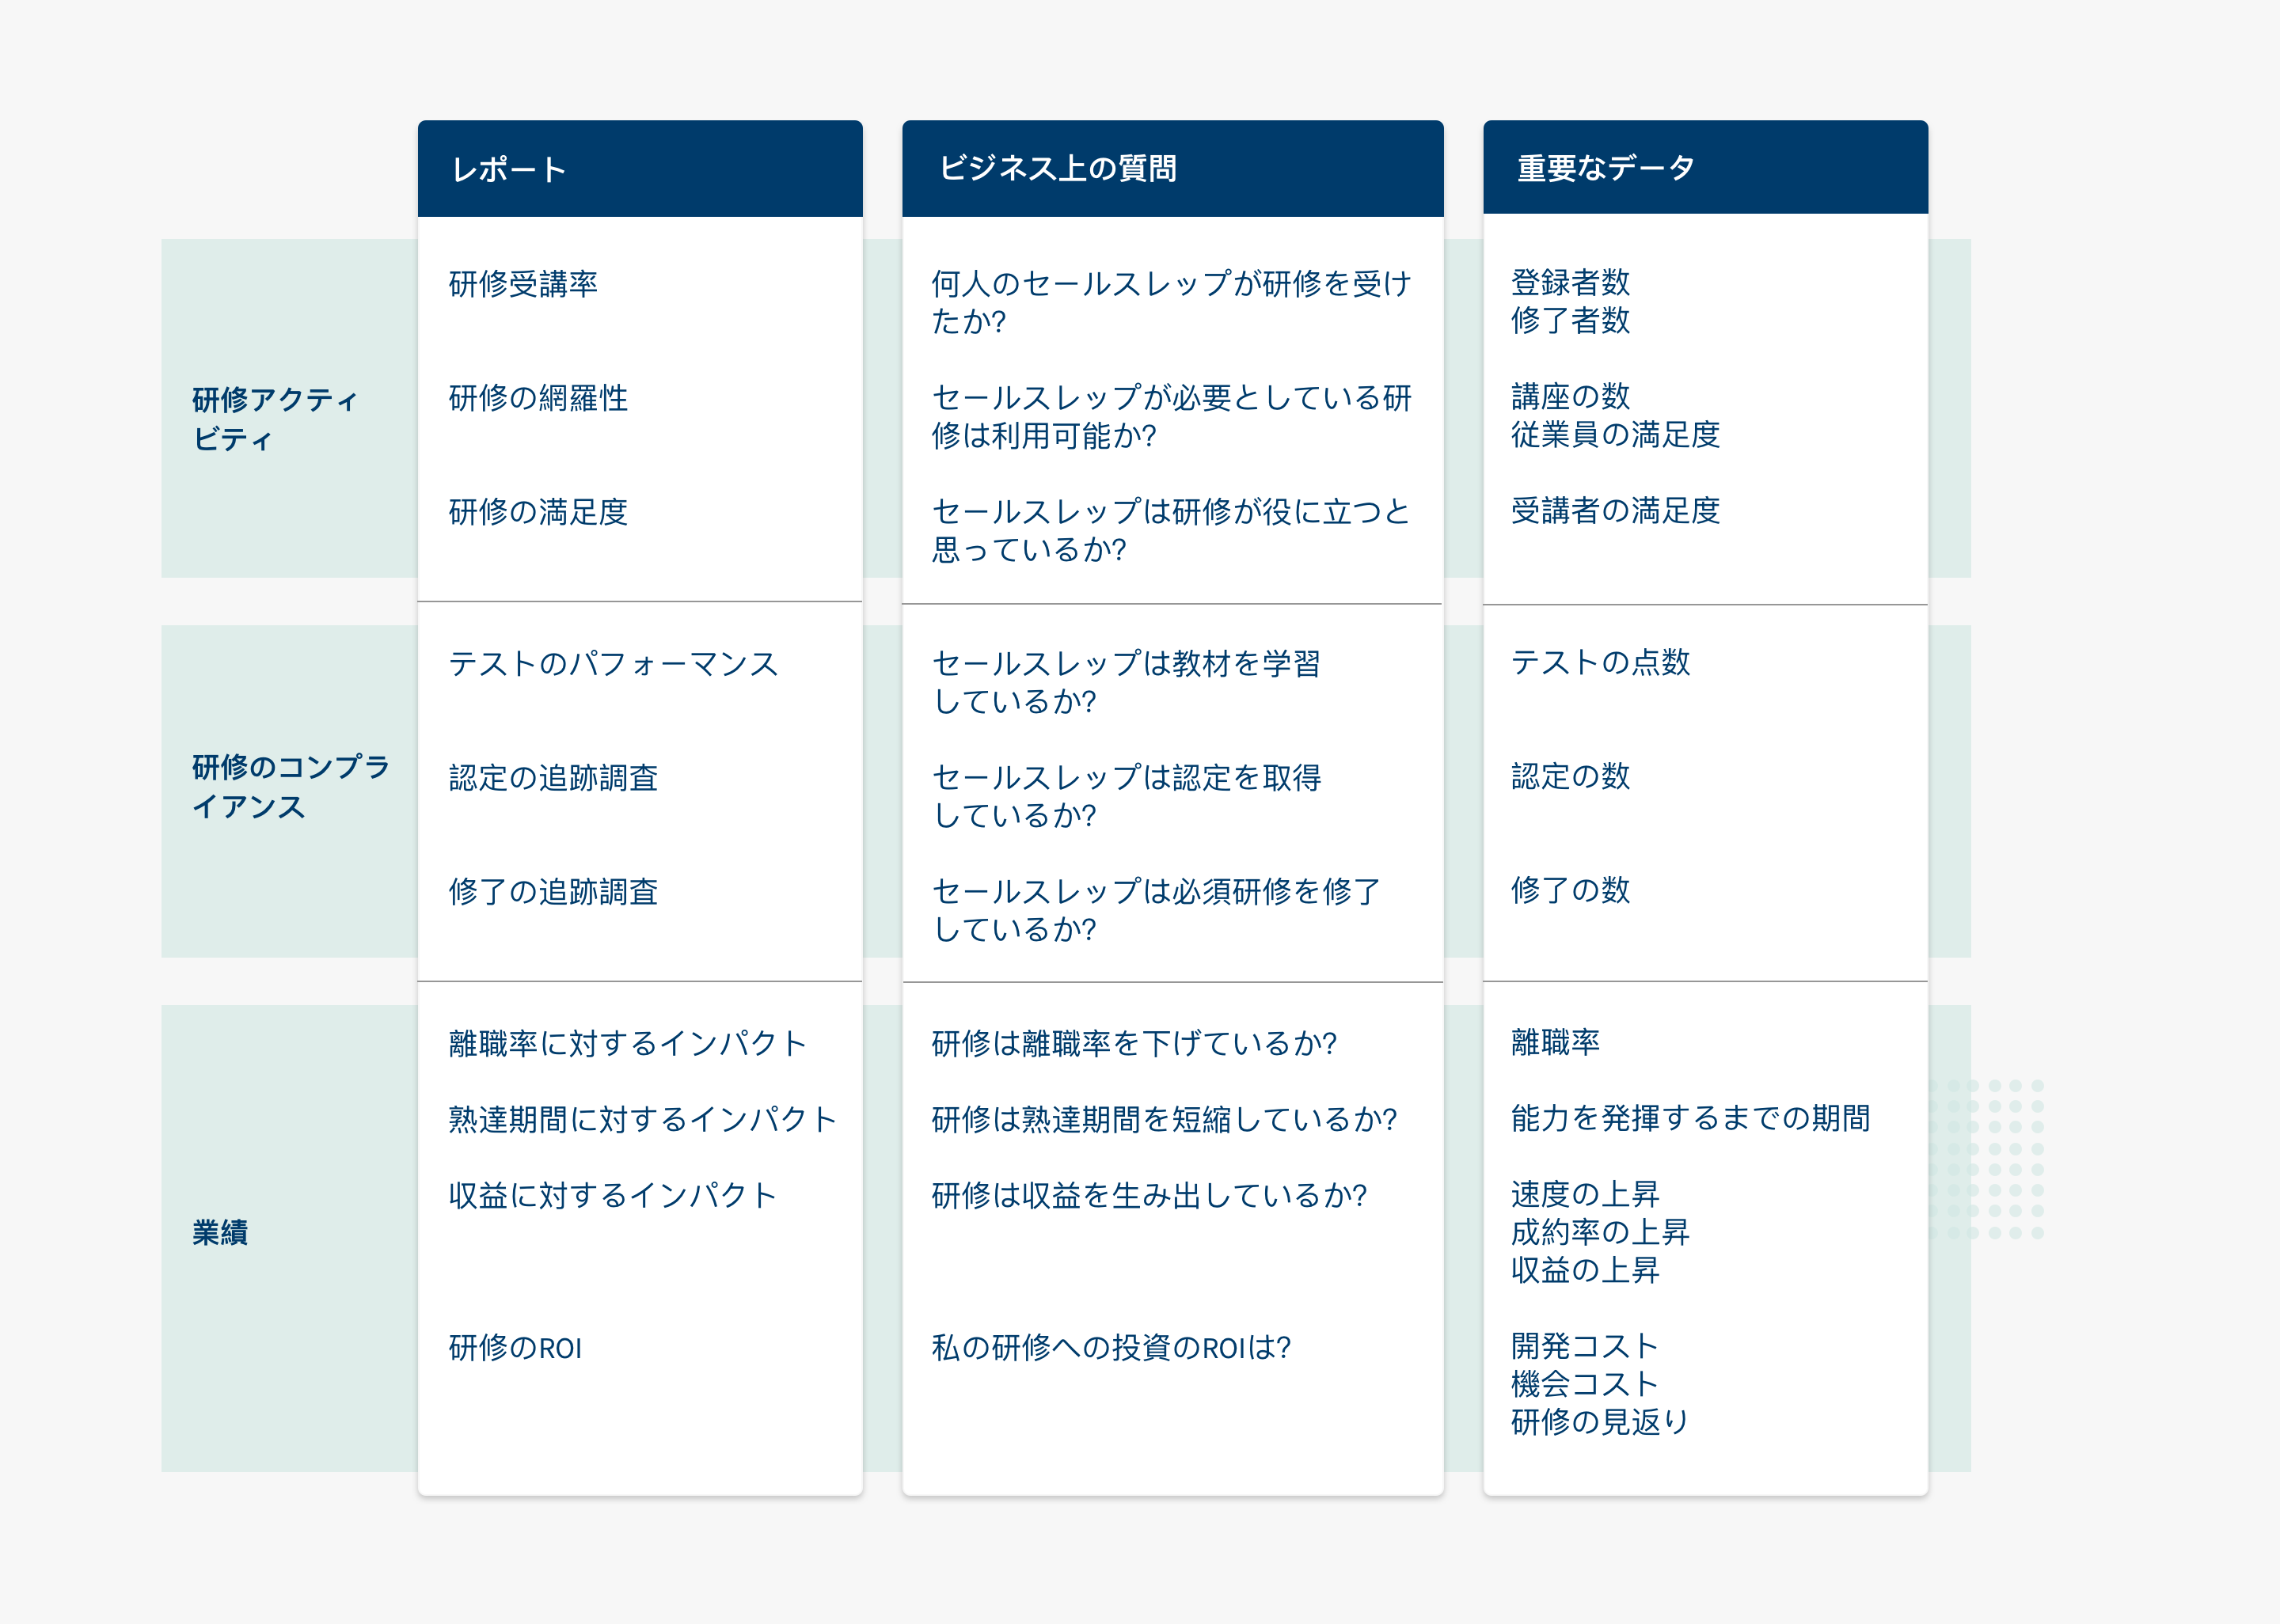Viewport: 2280px width, 1624px height.
Task: Click the 研修の見返り data item
Action: click(1601, 1422)
